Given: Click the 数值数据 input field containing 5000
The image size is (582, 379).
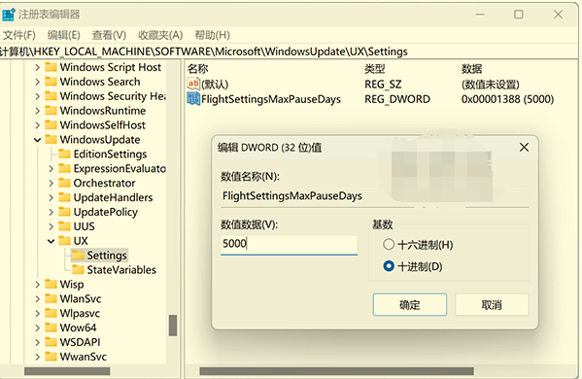Looking at the screenshot, I should click(290, 244).
